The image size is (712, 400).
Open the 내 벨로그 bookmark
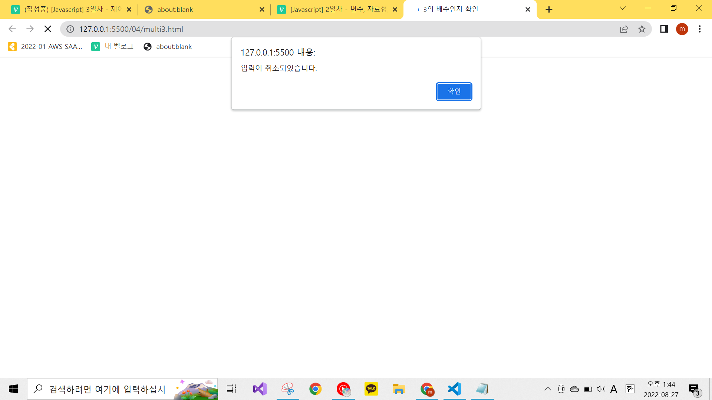pos(113,47)
